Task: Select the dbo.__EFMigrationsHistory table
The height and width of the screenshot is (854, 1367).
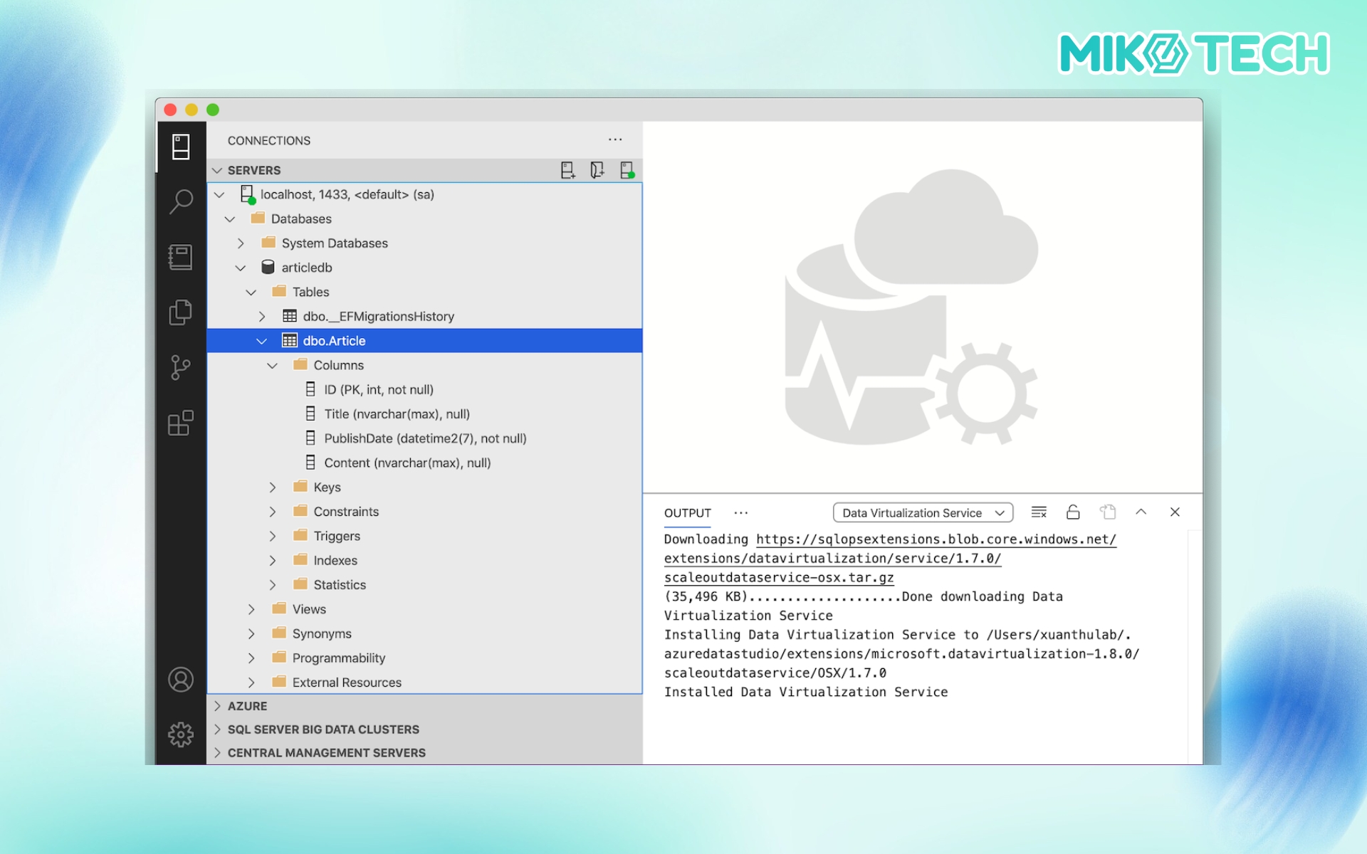Action: (378, 317)
